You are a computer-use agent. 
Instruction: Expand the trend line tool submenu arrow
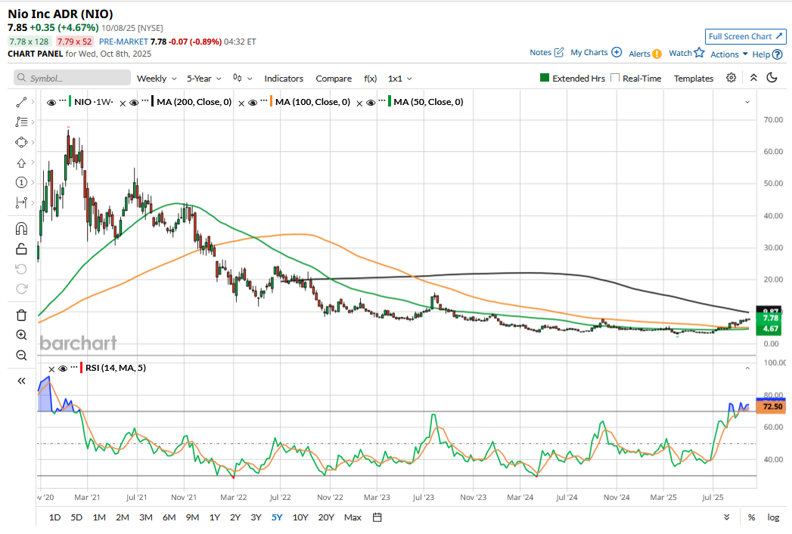tap(33, 102)
